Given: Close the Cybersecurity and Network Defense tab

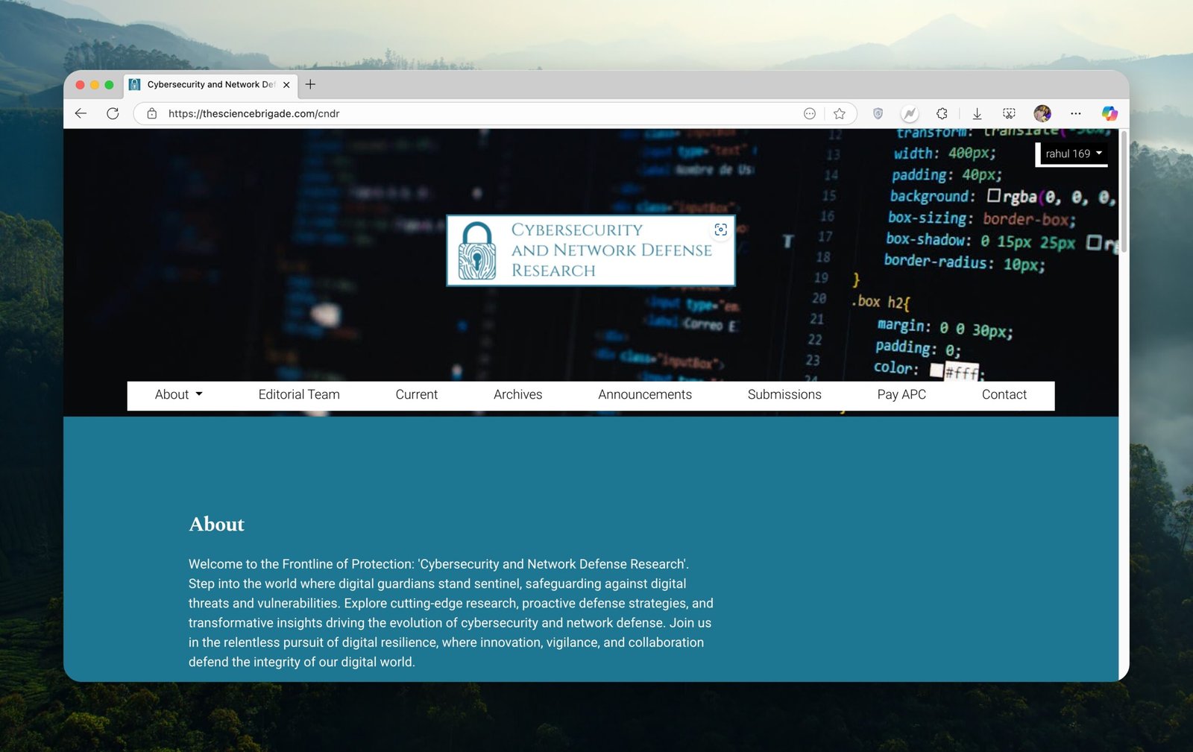Looking at the screenshot, I should coord(286,85).
